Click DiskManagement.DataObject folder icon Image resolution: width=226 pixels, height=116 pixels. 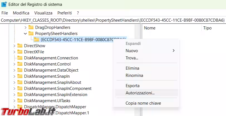[20, 70]
